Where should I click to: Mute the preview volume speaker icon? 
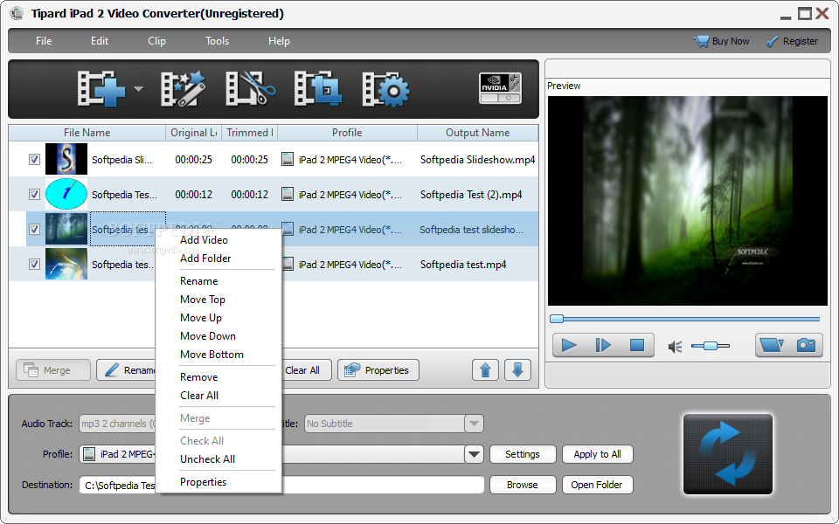(675, 347)
